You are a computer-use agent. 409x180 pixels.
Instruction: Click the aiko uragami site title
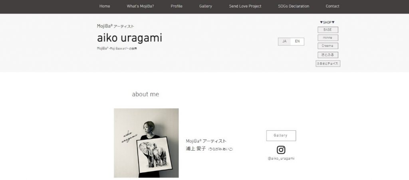click(130, 38)
